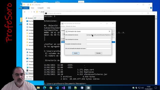The image size is (160, 90).
Task: Click the back arrow in File Explorer
Action: point(24,12)
